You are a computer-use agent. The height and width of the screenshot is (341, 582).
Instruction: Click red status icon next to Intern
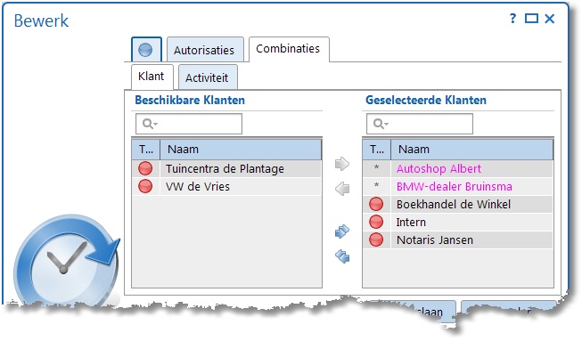point(376,222)
